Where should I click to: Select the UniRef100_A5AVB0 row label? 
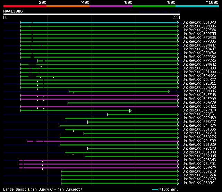pyautogui.click(x=199, y=53)
